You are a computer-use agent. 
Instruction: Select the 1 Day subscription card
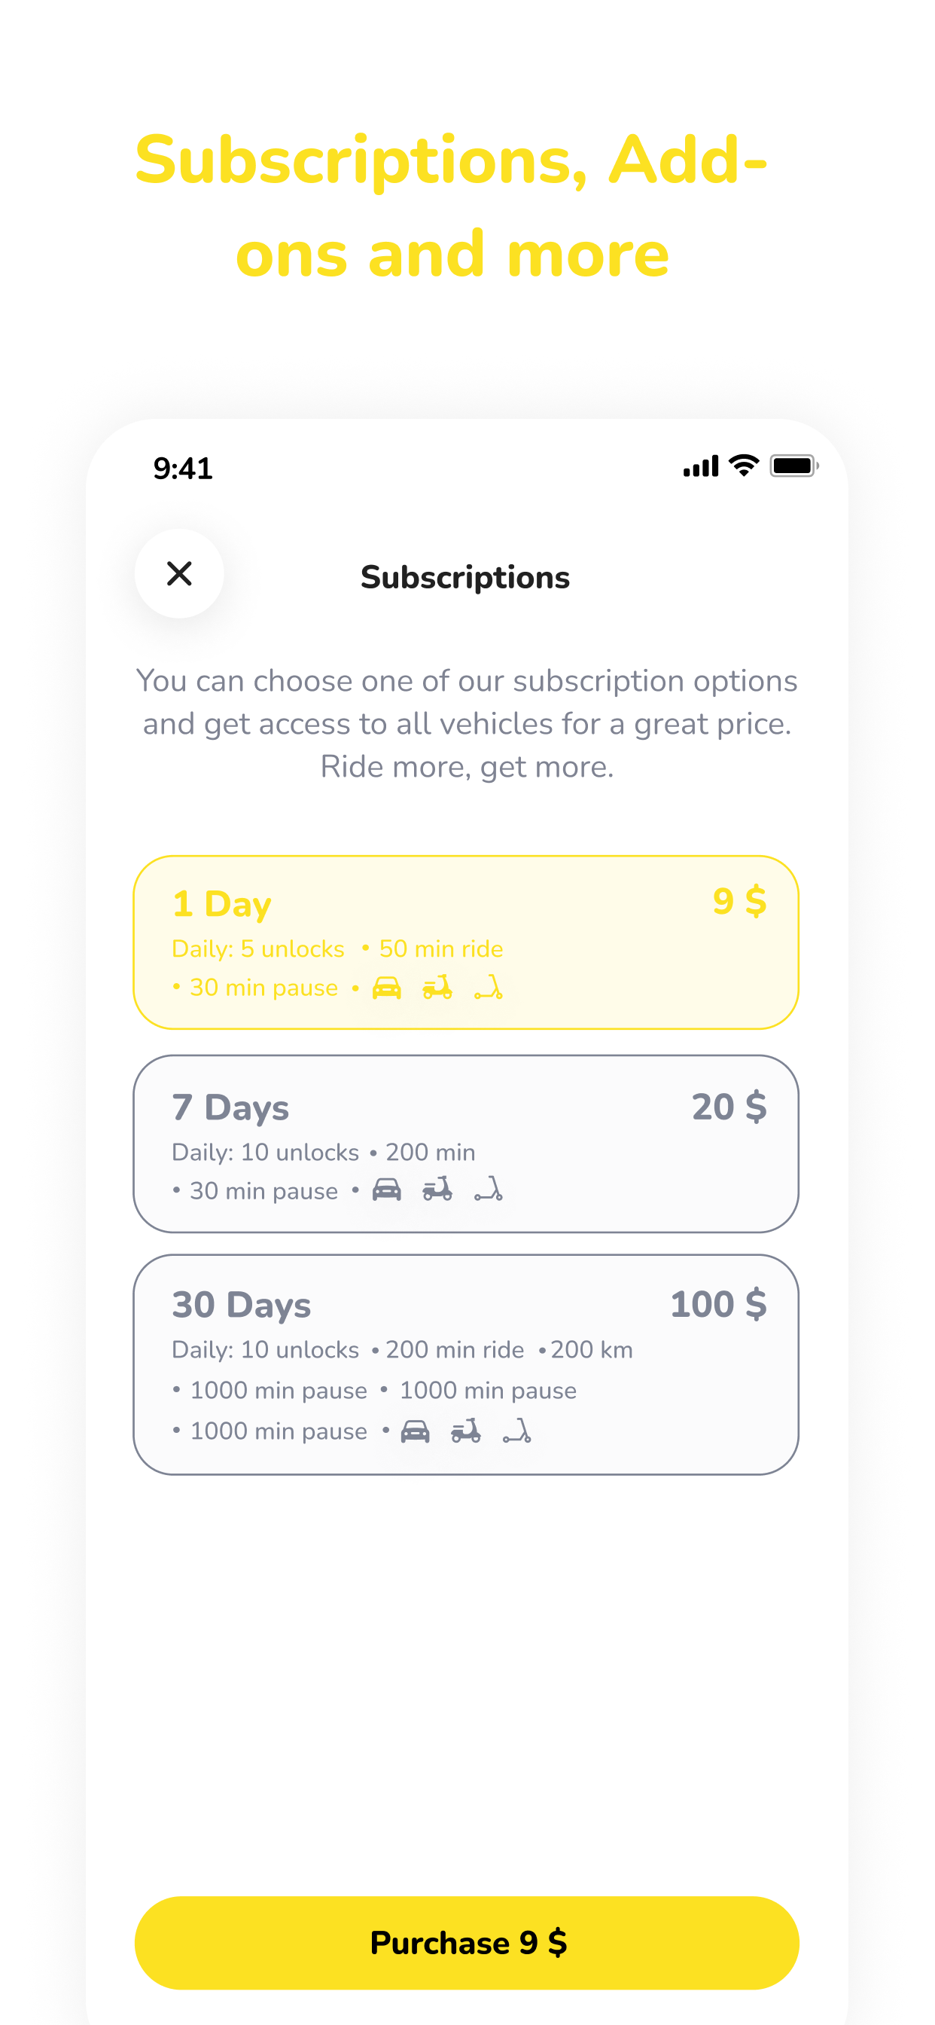click(x=466, y=942)
